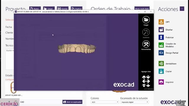This screenshot has width=189, height=106.
Task: Click project file name 2019-07-19_00001-001
Action: point(14,95)
